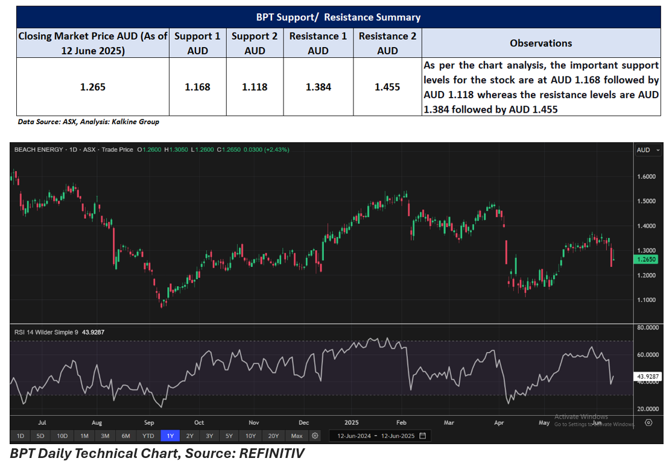
Task: Click the Observations column header
Action: tap(541, 43)
